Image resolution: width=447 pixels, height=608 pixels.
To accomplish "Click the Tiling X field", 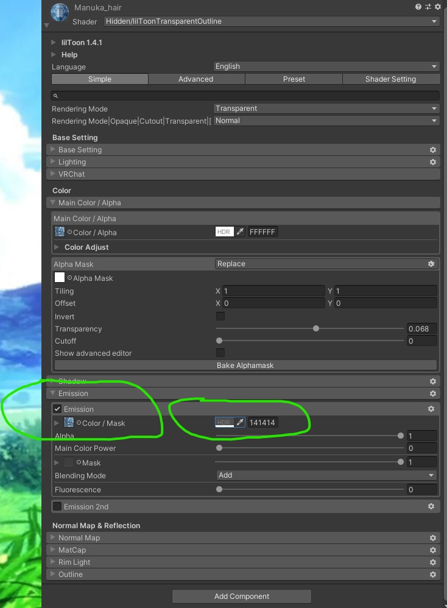I will [273, 291].
